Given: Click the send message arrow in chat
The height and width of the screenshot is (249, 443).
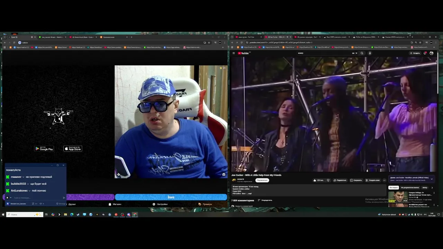Looking at the screenshot, I should pyautogui.click(x=64, y=198).
